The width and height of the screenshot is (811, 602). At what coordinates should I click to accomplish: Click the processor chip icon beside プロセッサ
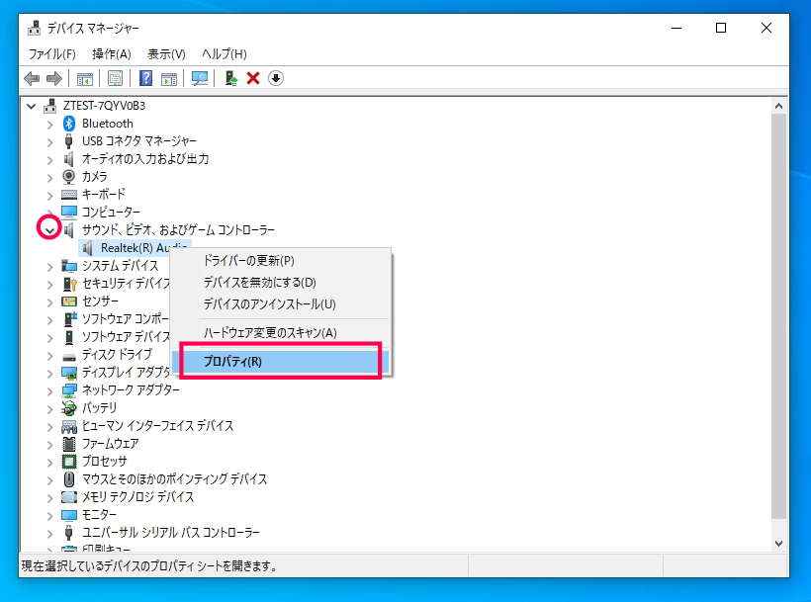pyautogui.click(x=69, y=461)
